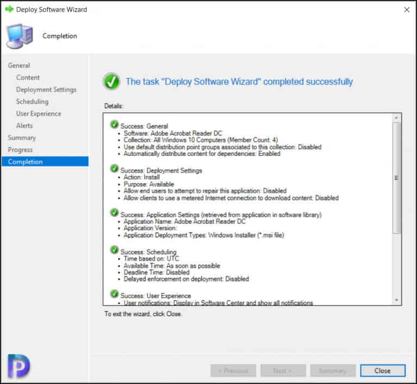This screenshot has width=417, height=384.
Task: Click 'Action: Install' line
Action: pyautogui.click(x=142, y=177)
